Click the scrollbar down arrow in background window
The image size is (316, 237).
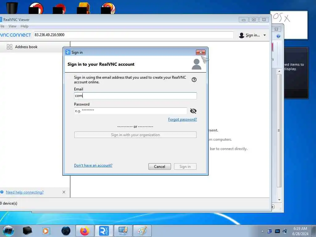[x=279, y=200]
